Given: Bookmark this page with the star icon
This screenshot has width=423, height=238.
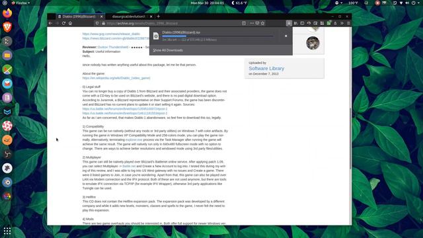Looking at the screenshot, I should [263, 23].
